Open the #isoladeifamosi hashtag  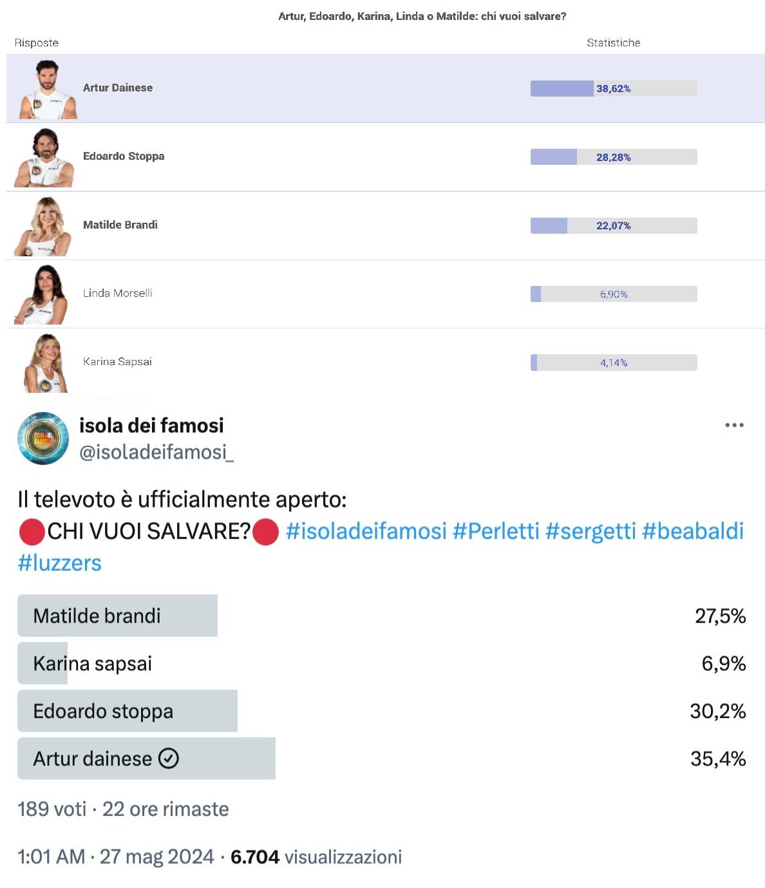coord(366,531)
